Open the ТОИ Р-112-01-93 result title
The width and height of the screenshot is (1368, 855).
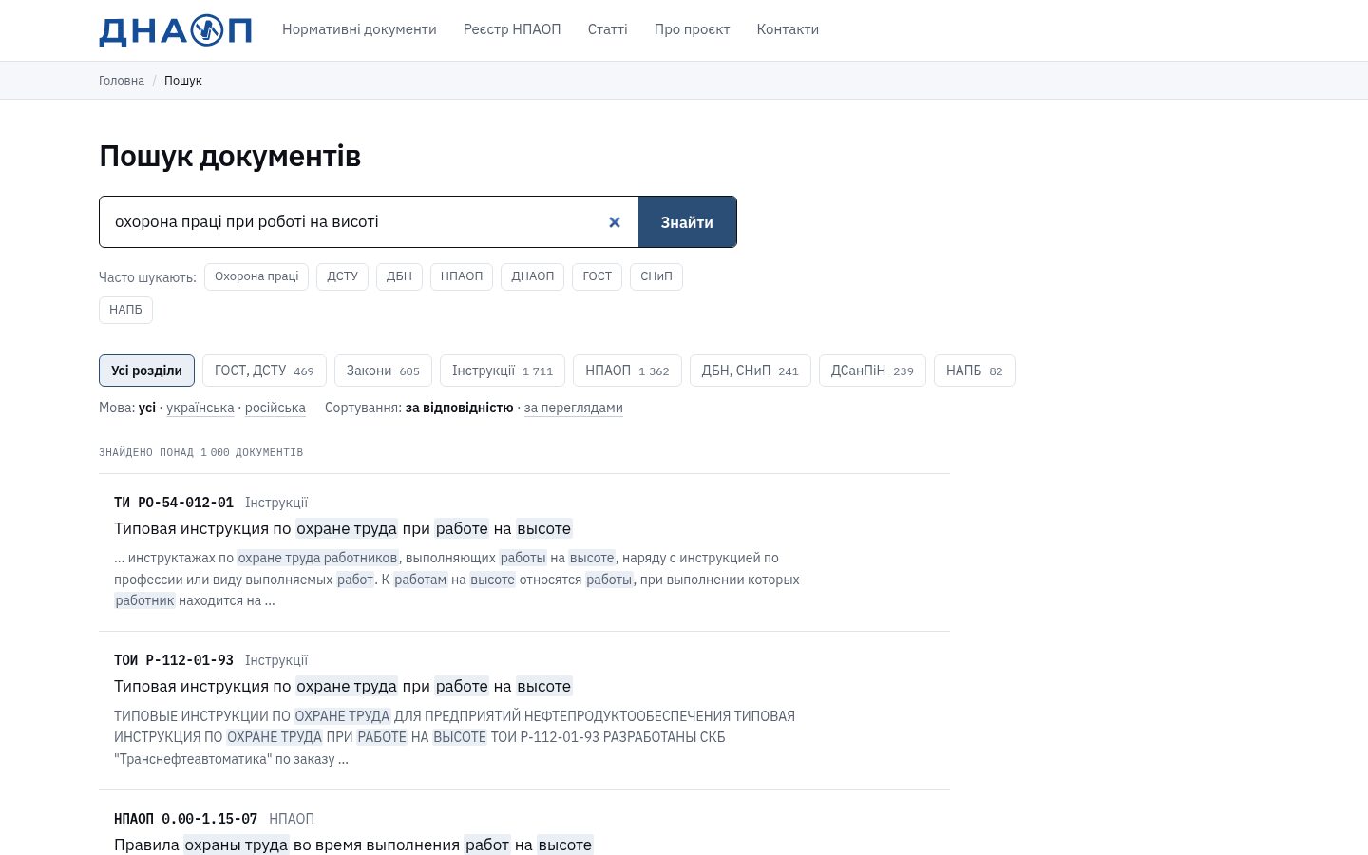click(x=343, y=686)
